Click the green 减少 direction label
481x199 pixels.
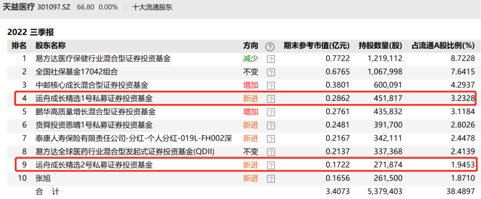[x=251, y=59]
